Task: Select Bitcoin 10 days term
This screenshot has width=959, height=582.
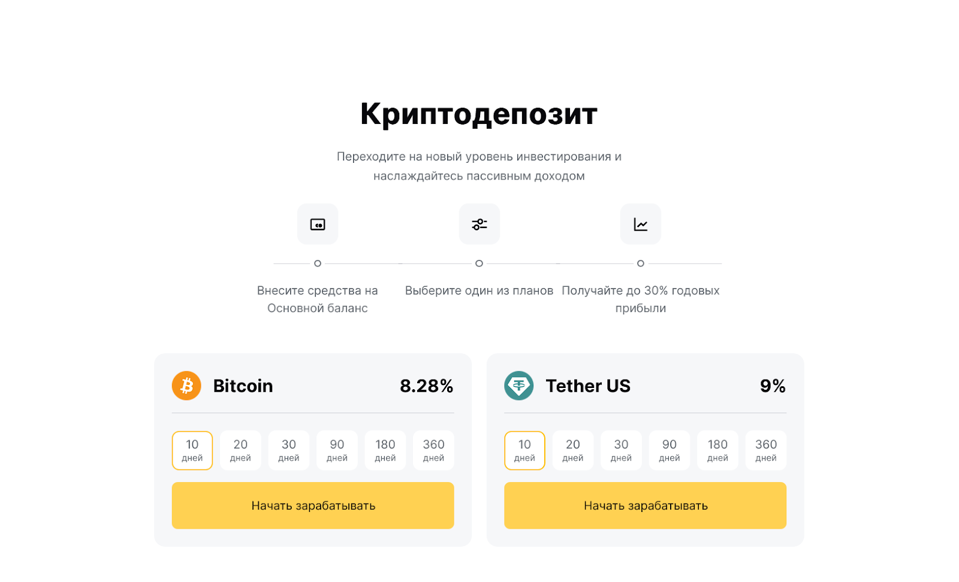Action: (192, 450)
